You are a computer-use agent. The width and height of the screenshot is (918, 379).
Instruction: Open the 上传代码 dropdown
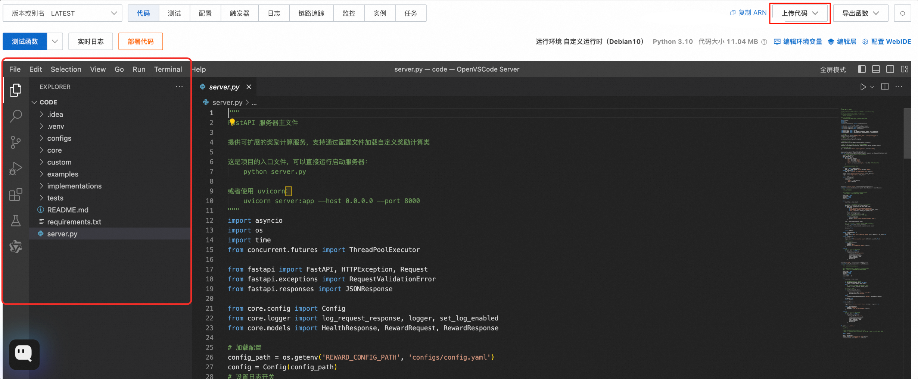pos(800,13)
